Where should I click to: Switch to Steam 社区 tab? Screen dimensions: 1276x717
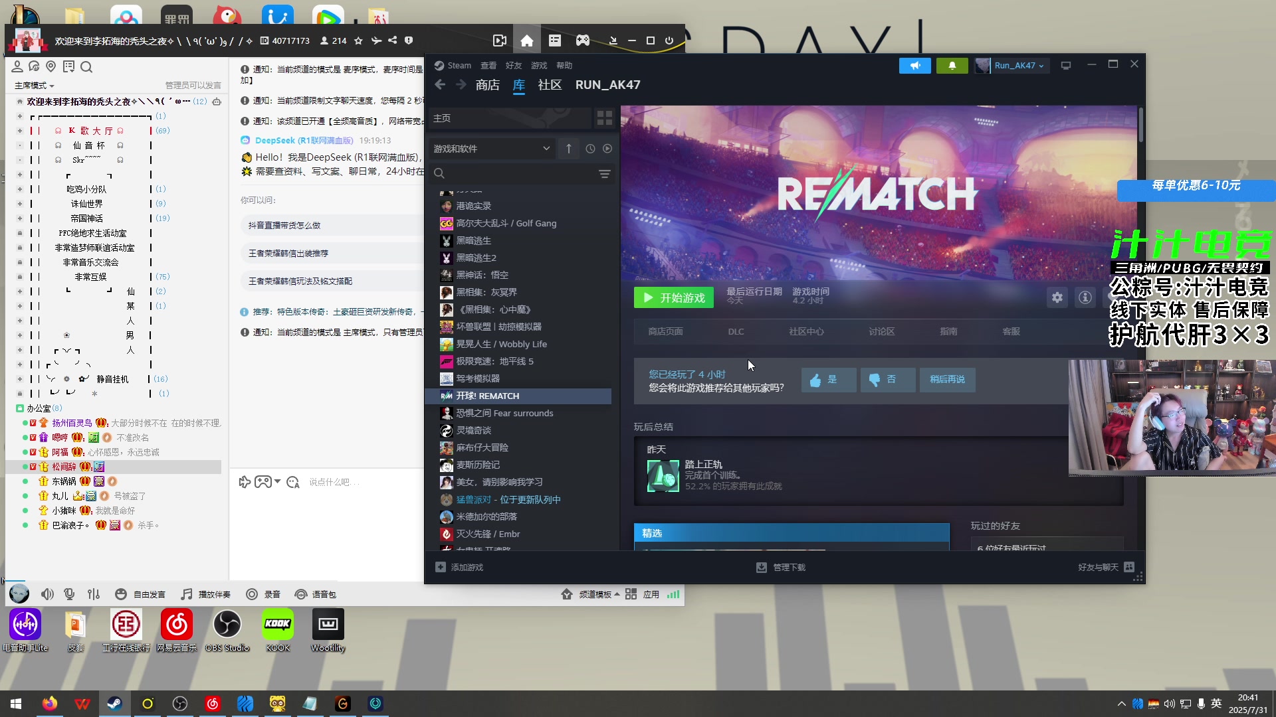coord(550,85)
